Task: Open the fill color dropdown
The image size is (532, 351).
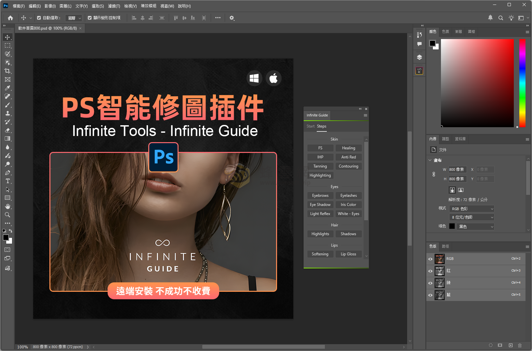Action: point(475,227)
